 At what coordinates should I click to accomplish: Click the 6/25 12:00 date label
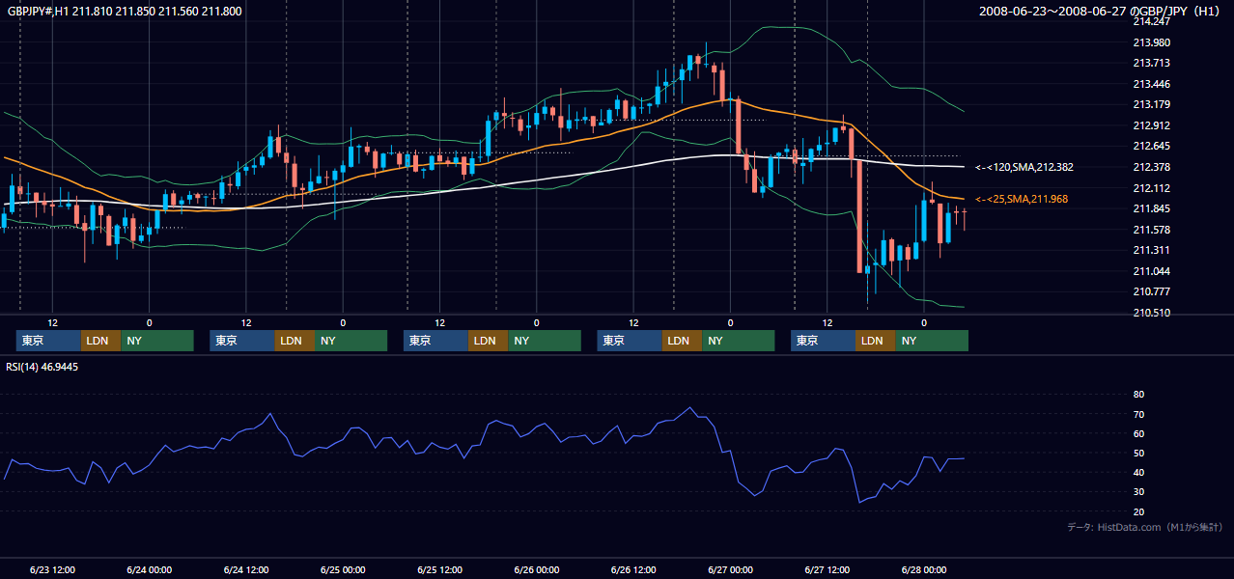click(440, 569)
